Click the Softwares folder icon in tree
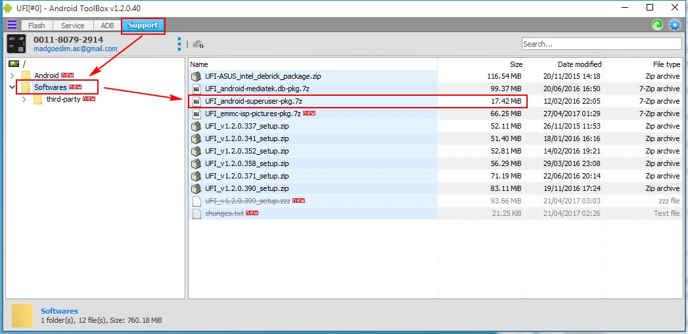This screenshot has height=334, width=688. click(26, 87)
